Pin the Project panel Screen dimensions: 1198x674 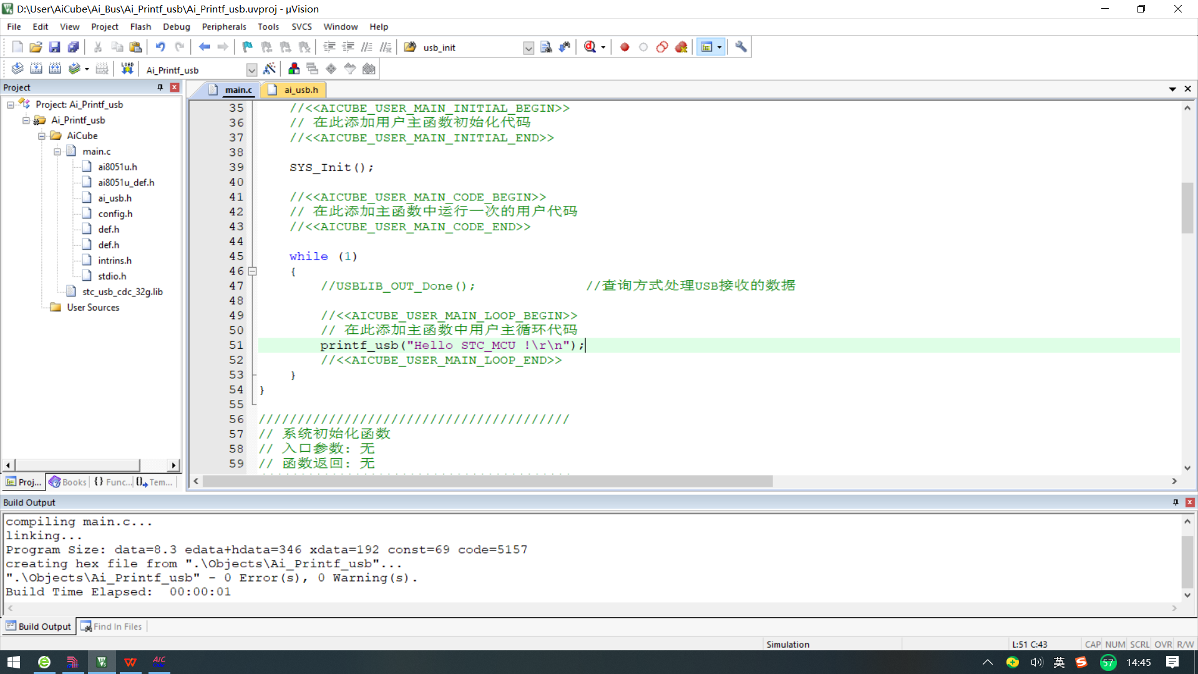pyautogui.click(x=160, y=87)
